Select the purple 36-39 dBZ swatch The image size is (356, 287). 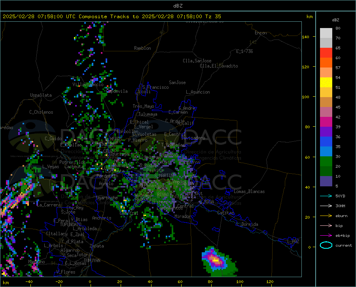pos(326,132)
